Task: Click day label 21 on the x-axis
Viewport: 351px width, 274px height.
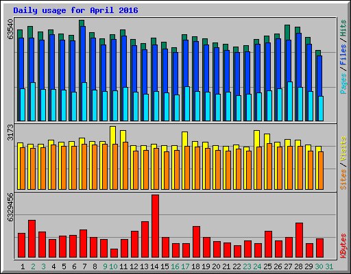Action: pos(226,266)
